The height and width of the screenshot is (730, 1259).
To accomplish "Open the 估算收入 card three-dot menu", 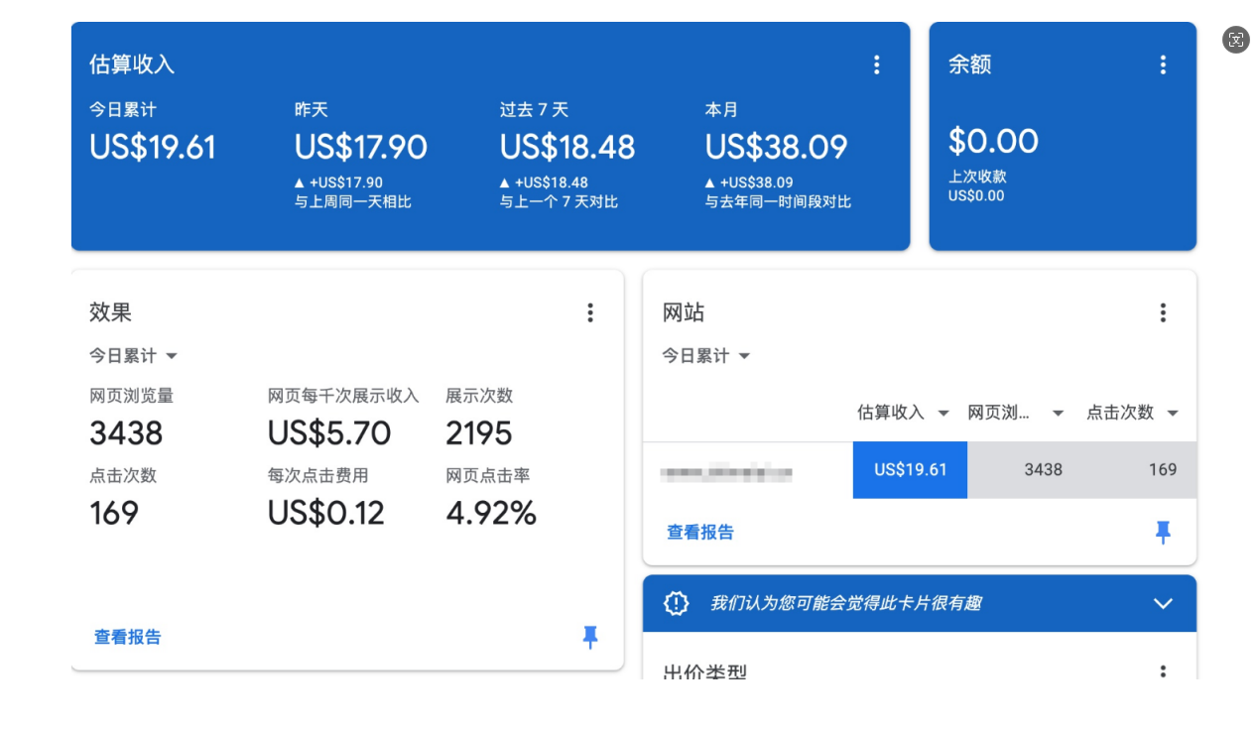I will 876,65.
